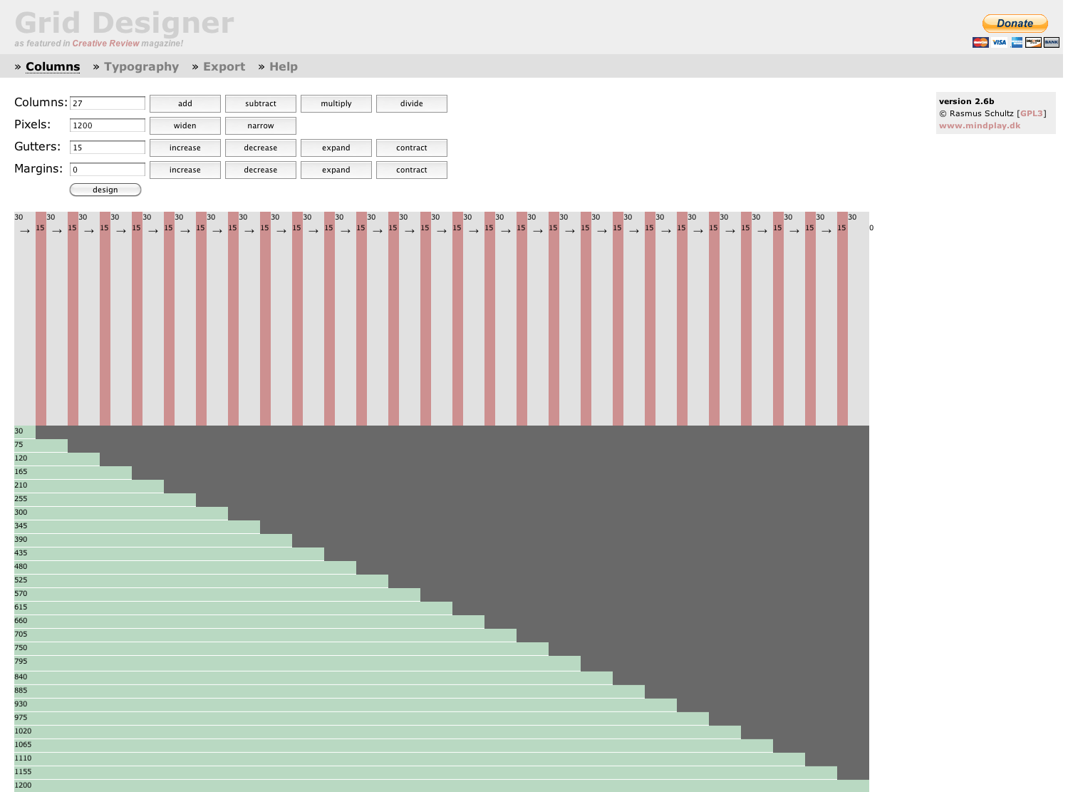Click contract in the Margins row
1068x792 pixels.
(x=411, y=170)
